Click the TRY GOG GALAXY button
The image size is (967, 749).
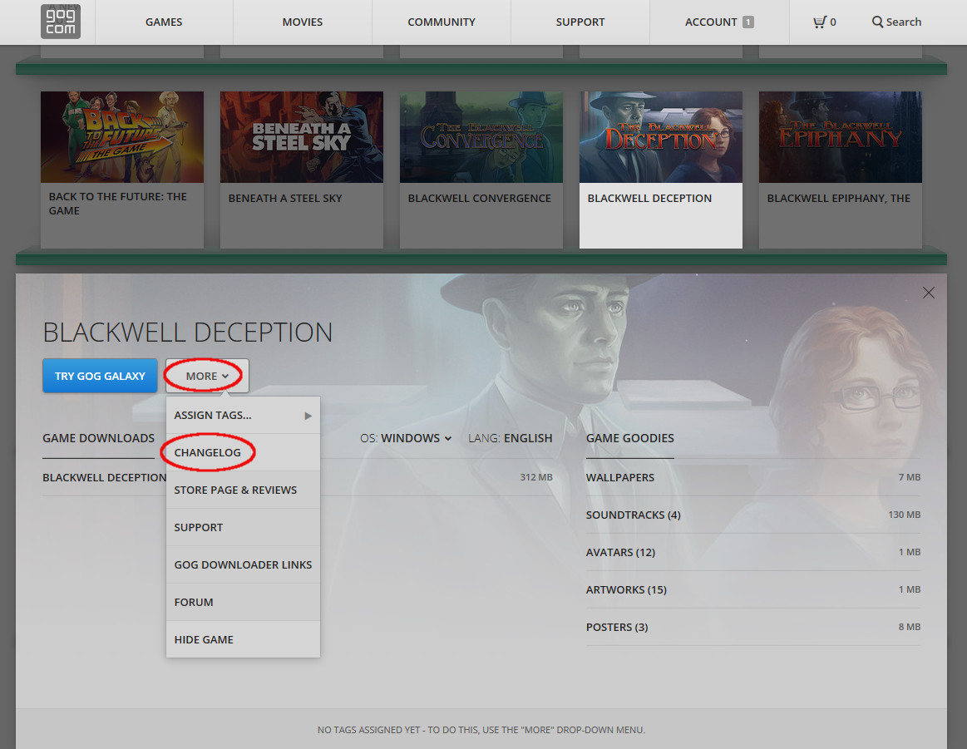click(100, 376)
